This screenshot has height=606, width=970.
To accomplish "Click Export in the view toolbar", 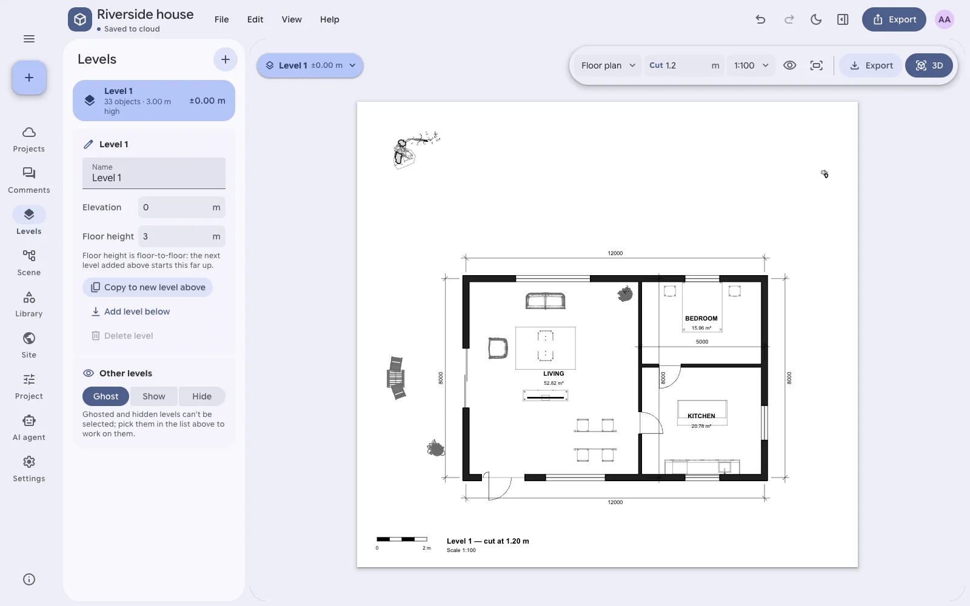I will [871, 65].
